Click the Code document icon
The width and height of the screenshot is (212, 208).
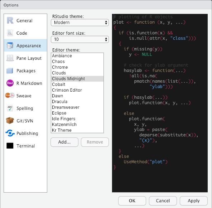coord(10,33)
